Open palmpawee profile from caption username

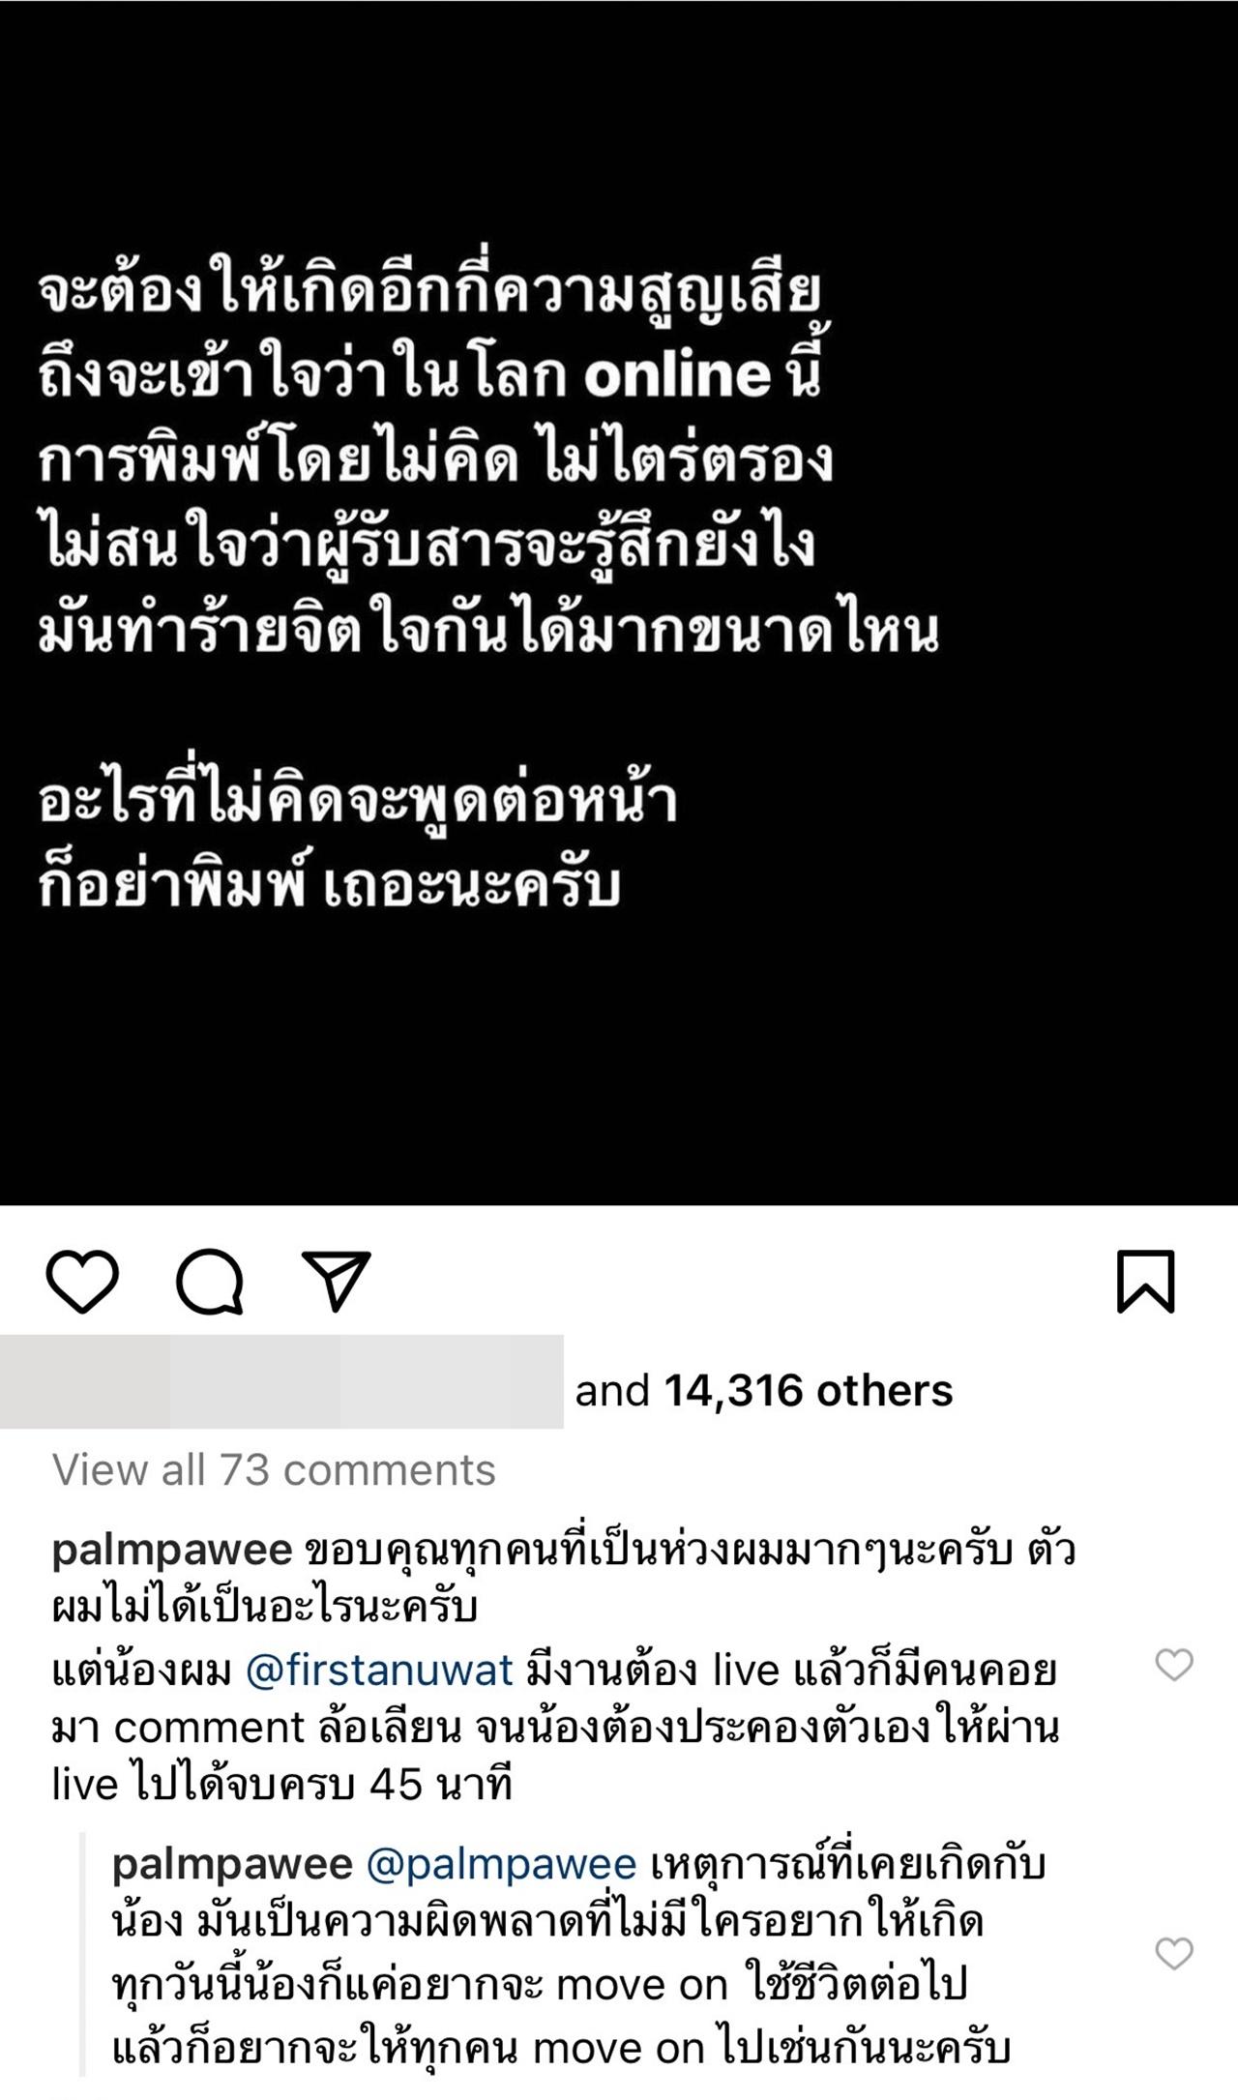172,1552
